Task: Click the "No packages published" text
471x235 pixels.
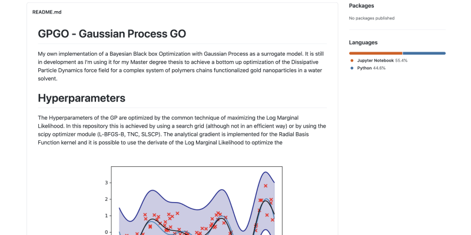Action: (372, 18)
